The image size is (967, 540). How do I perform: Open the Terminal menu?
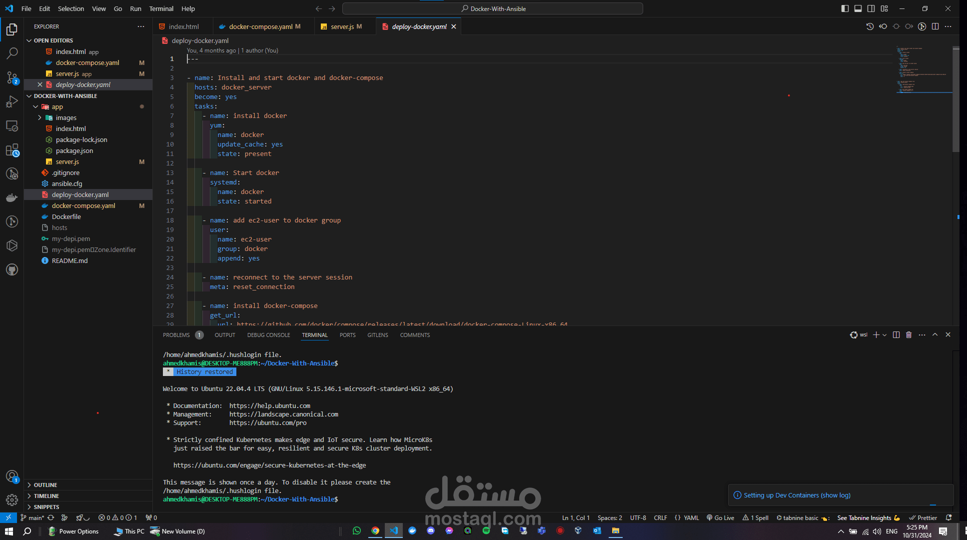161,8
